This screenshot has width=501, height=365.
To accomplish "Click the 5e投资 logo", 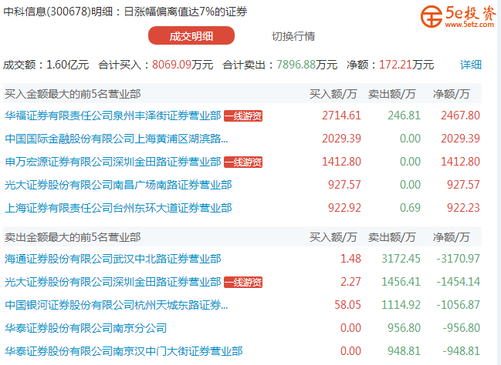I will pos(458,15).
